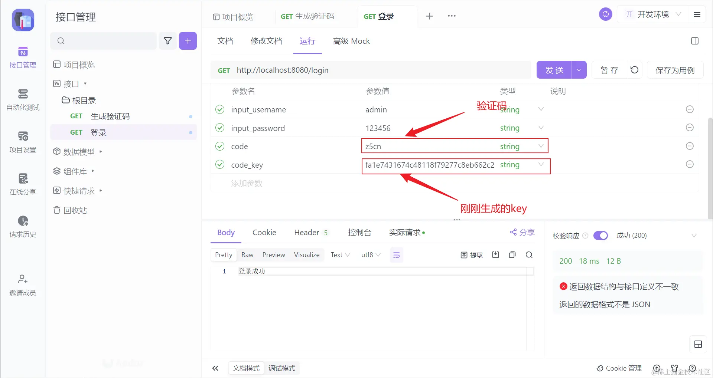This screenshot has height=378, width=713.
Task: Switch to the Cookie response tab
Action: click(x=264, y=232)
